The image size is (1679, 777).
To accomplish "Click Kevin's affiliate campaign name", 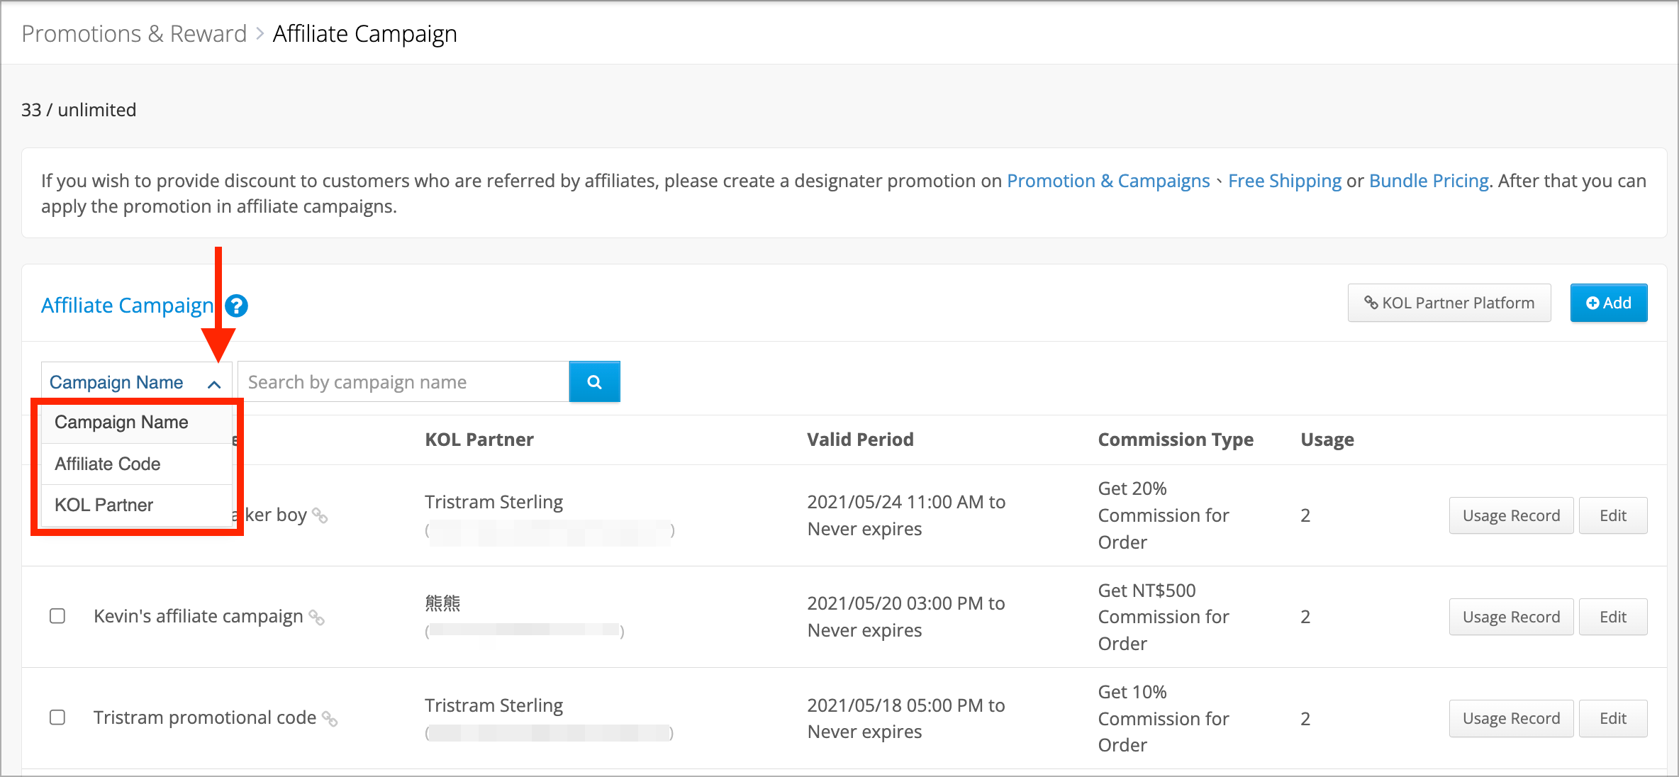I will pyautogui.click(x=199, y=616).
